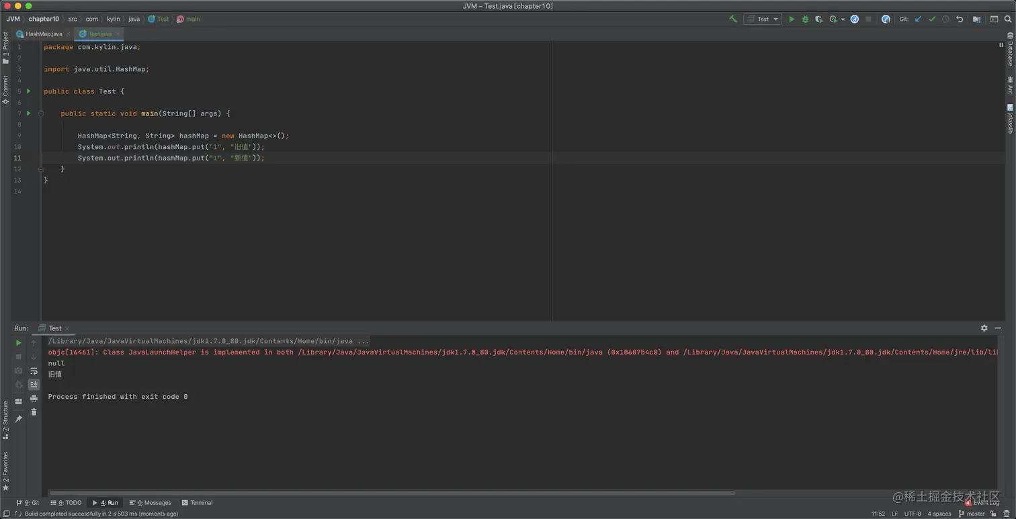Open the Project tool window sidebar
Viewport: 1016px width, 519px height.
(5, 48)
